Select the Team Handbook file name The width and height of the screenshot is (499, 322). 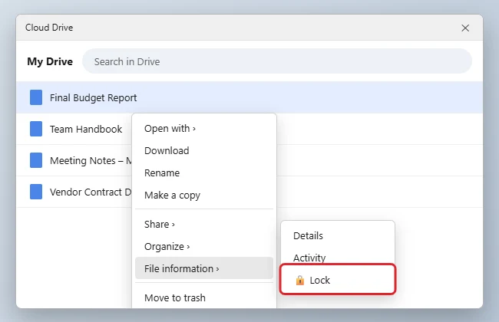coord(86,129)
